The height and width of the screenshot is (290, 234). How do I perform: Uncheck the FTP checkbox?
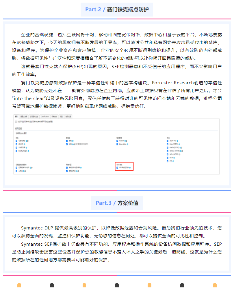point(168,161)
